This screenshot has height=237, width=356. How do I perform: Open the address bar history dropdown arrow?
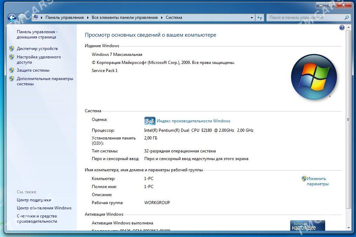pos(252,17)
